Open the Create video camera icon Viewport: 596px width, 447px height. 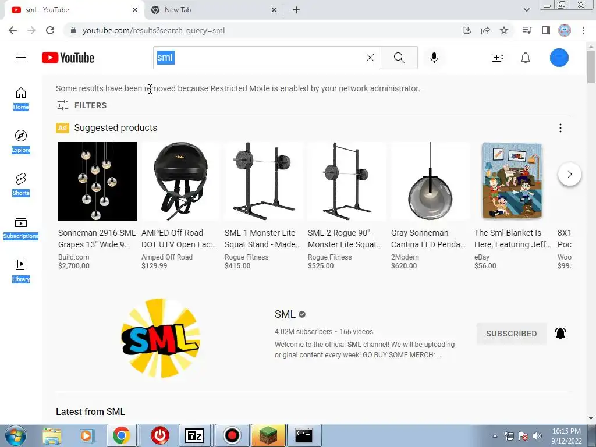[x=497, y=58]
